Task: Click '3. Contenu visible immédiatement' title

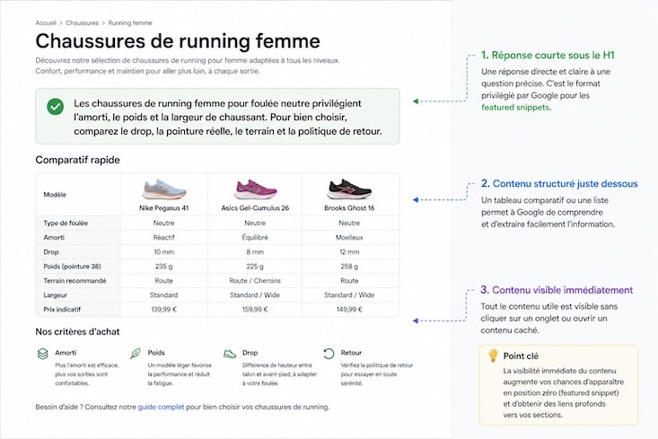Action: click(x=557, y=290)
